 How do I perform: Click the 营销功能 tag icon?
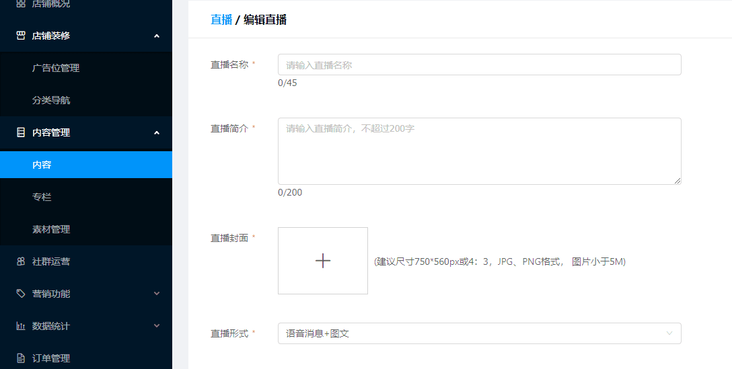(x=21, y=294)
